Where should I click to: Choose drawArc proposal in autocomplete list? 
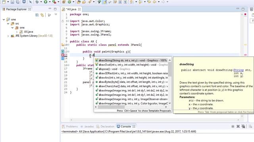(131, 78)
